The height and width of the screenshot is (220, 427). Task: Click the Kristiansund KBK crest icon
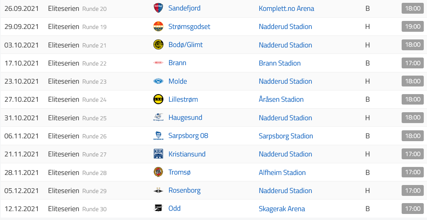tap(158, 154)
